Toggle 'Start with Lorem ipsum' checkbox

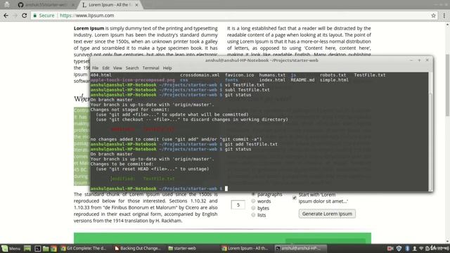click(x=295, y=197)
